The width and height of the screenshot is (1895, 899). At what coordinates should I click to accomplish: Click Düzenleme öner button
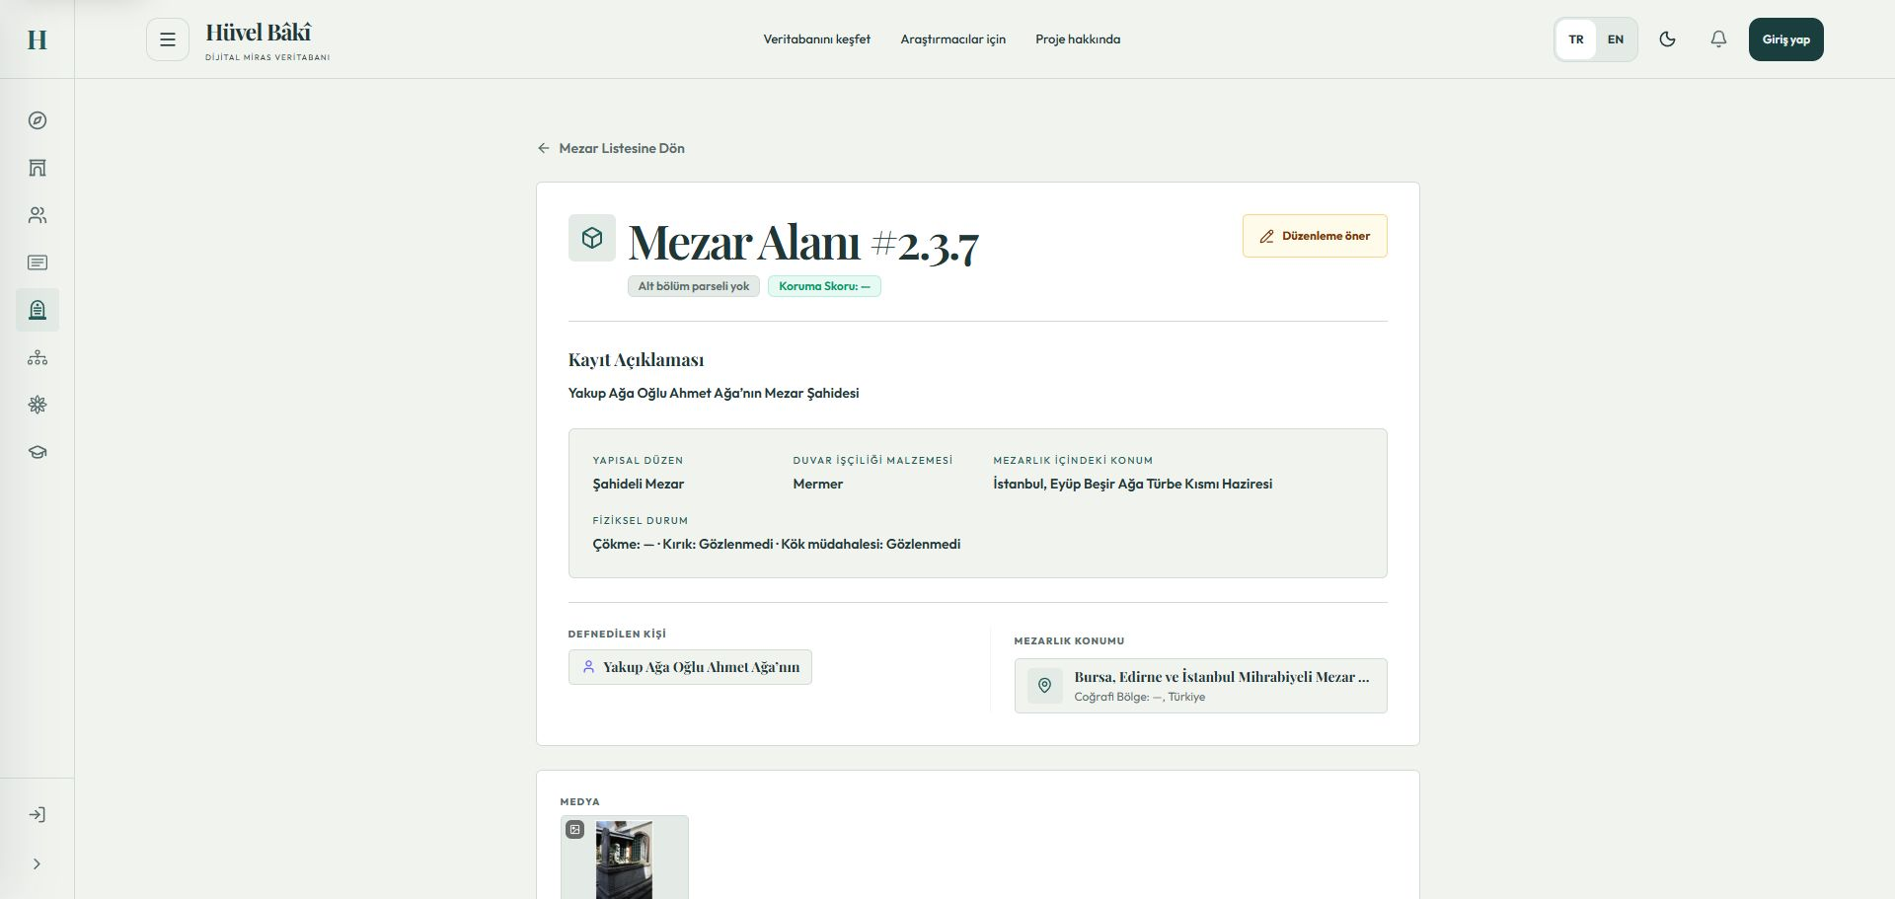click(1315, 236)
